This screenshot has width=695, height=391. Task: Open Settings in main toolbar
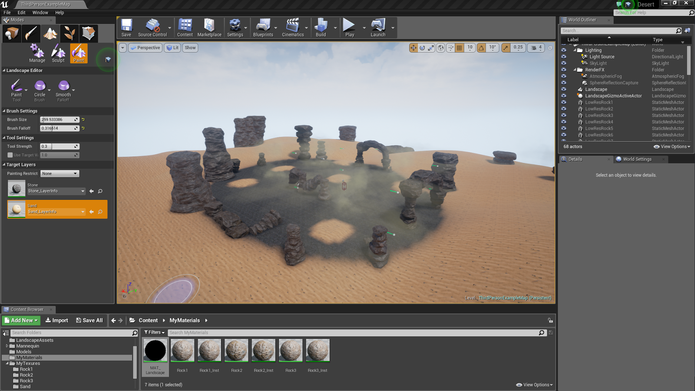[235, 28]
